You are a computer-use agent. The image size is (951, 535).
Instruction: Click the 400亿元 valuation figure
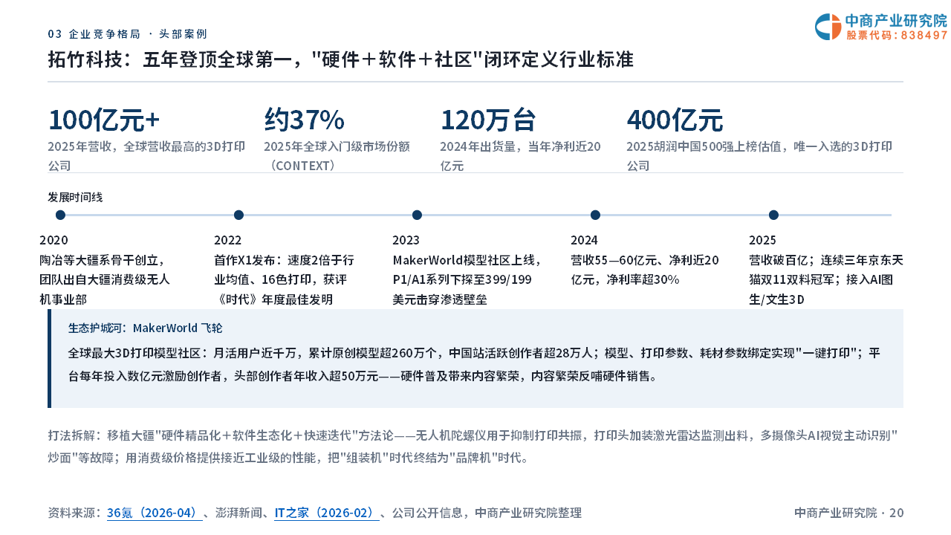point(675,120)
